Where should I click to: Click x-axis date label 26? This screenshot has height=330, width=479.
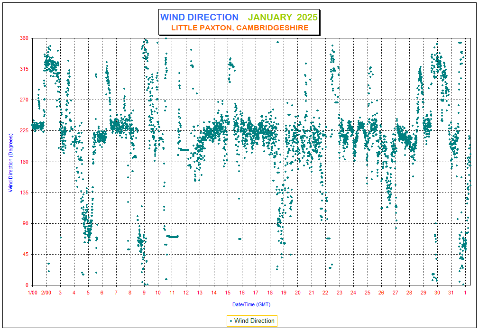click(x=381, y=293)
